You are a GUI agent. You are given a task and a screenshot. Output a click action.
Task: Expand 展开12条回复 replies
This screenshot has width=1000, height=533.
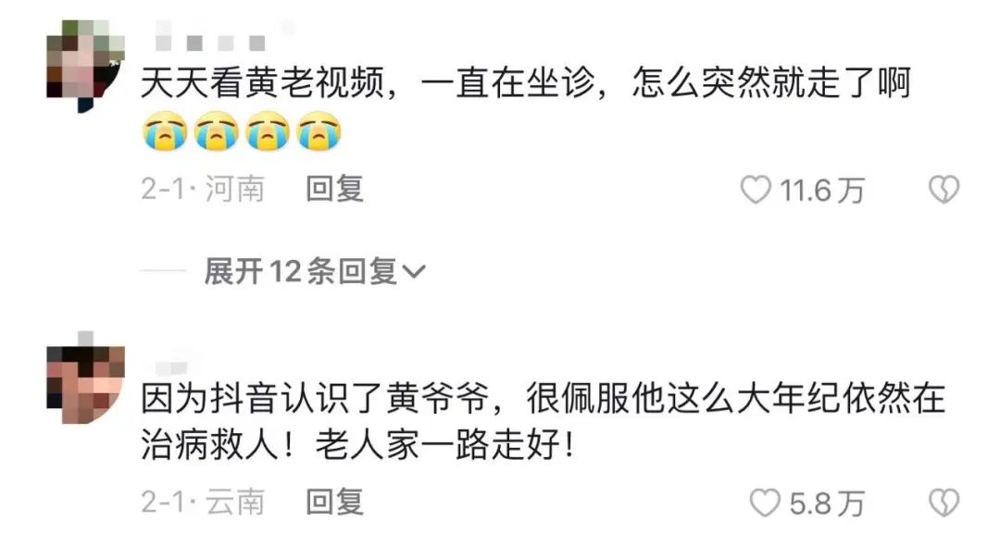point(315,272)
